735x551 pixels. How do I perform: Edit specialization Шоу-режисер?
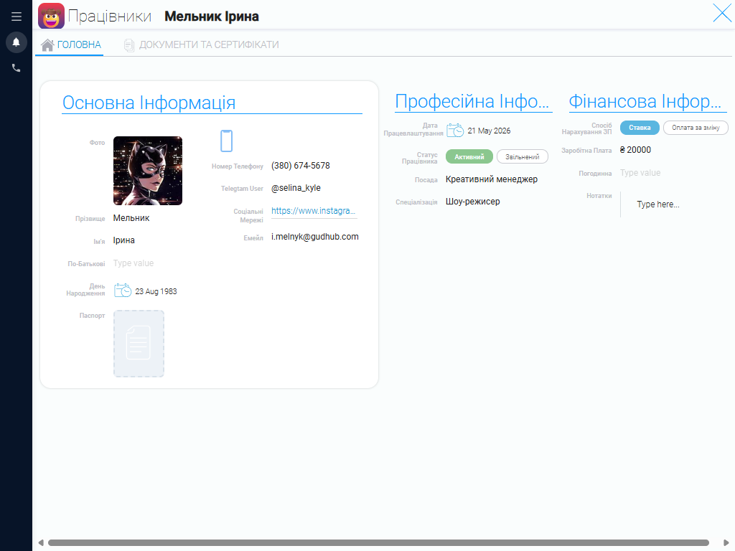tap(472, 202)
